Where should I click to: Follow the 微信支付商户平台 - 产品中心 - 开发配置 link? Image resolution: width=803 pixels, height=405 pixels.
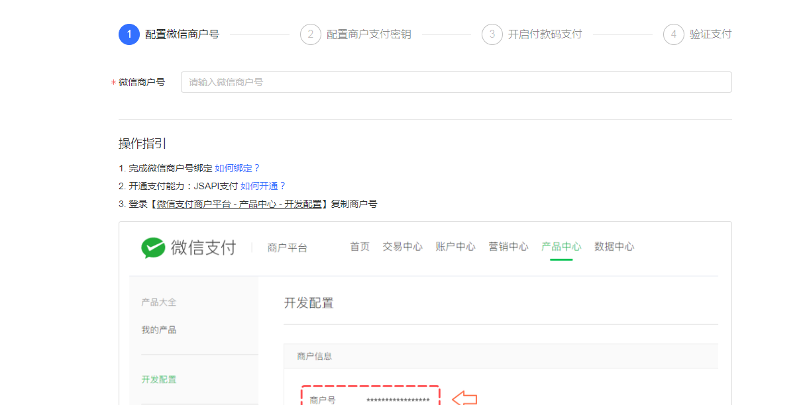pos(239,204)
